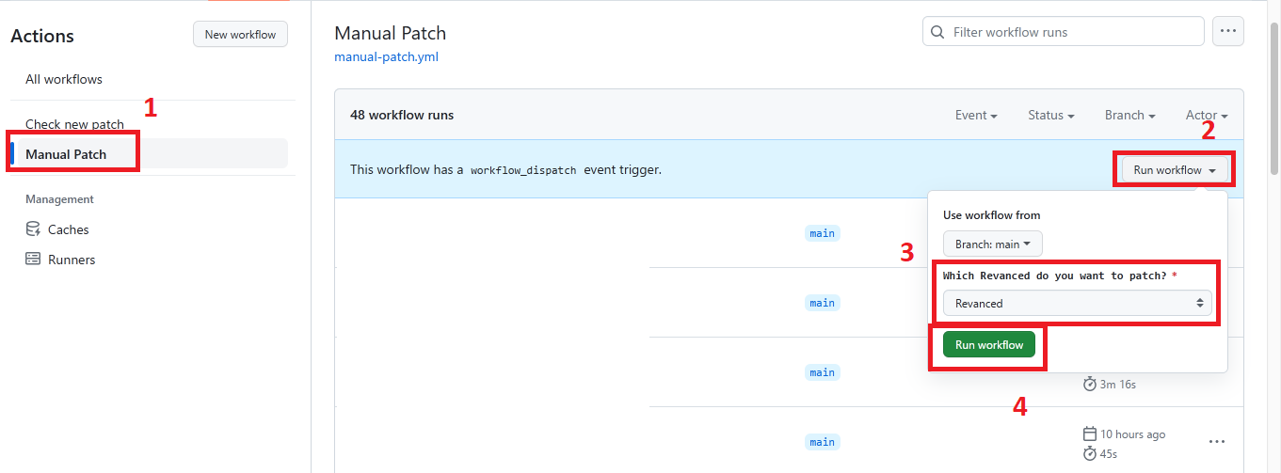The width and height of the screenshot is (1281, 473).
Task: Click the green Run workflow button
Action: 988,345
